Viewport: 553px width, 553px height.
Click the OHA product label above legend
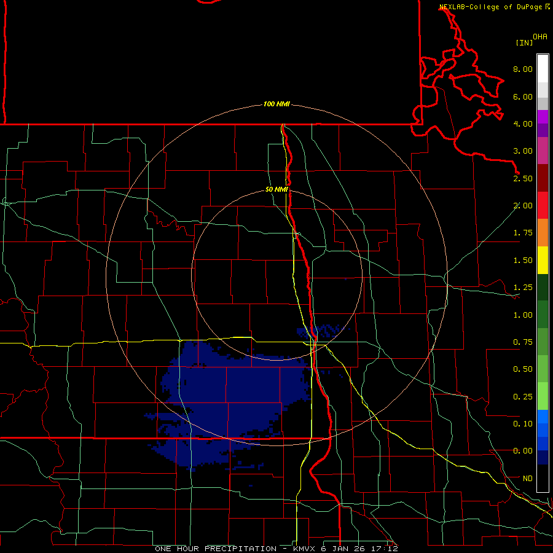(540, 37)
